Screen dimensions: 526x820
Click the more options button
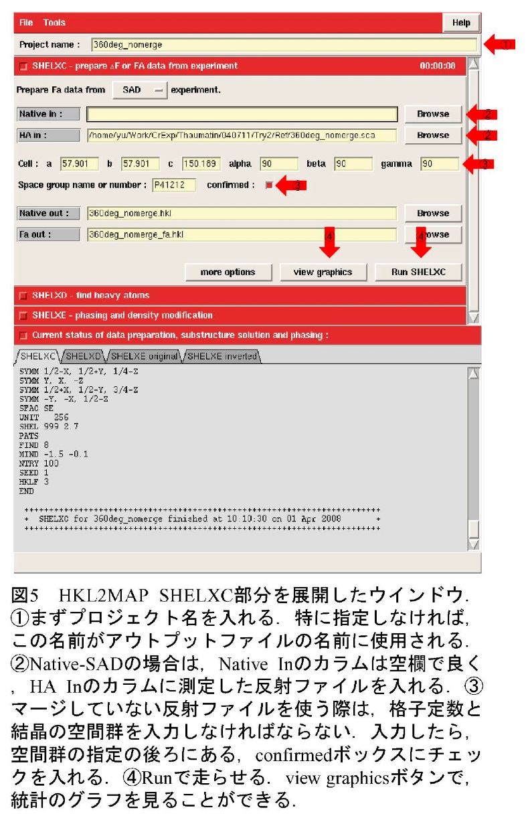pos(228,272)
